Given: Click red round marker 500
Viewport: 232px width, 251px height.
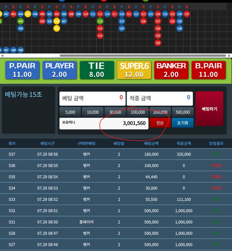Looking at the screenshot, I should tap(42, 21).
